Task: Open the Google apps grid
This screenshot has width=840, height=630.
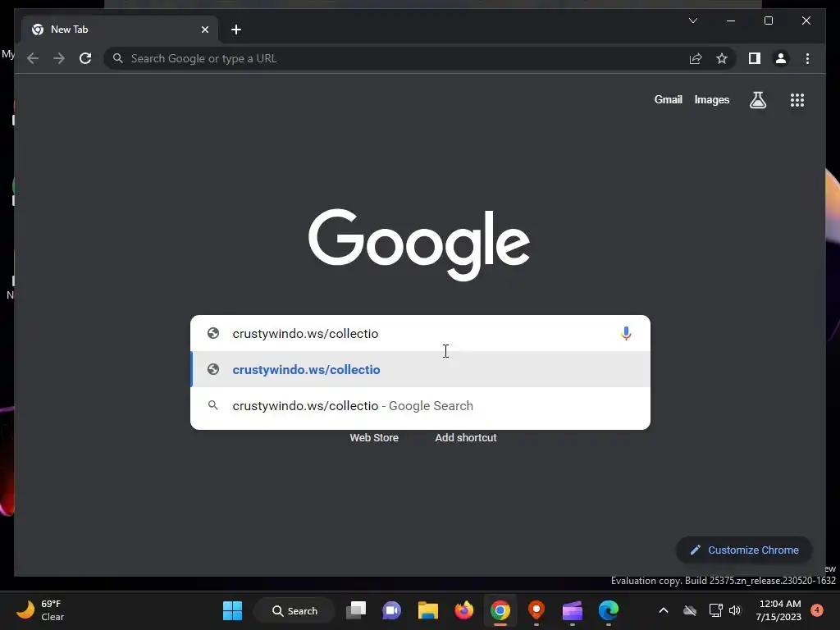Action: click(797, 99)
